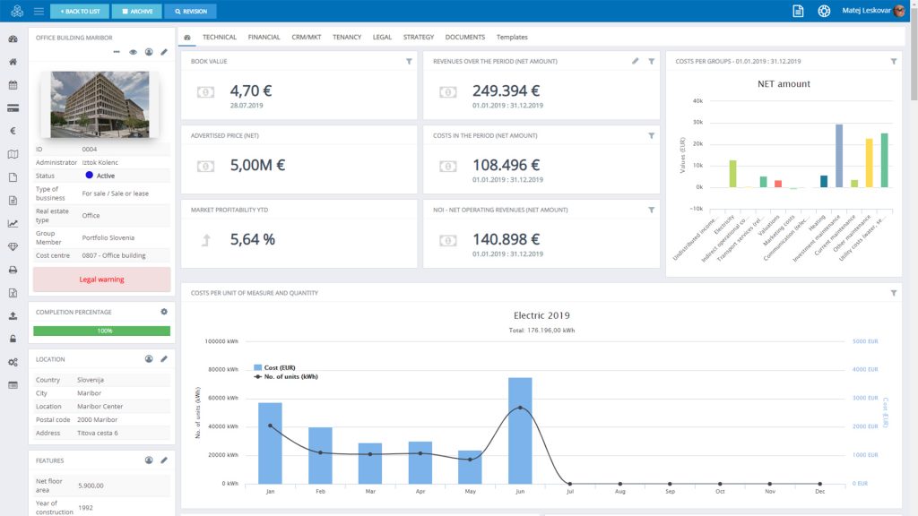Click the history clock icon on Features panel

tap(149, 460)
